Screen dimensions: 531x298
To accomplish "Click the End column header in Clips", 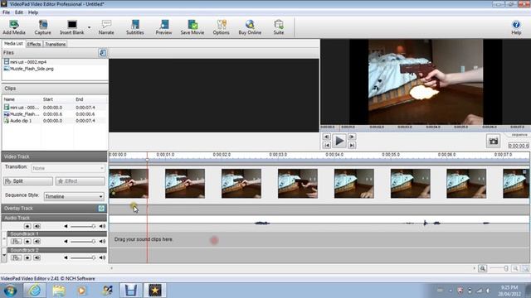I will (x=80, y=99).
